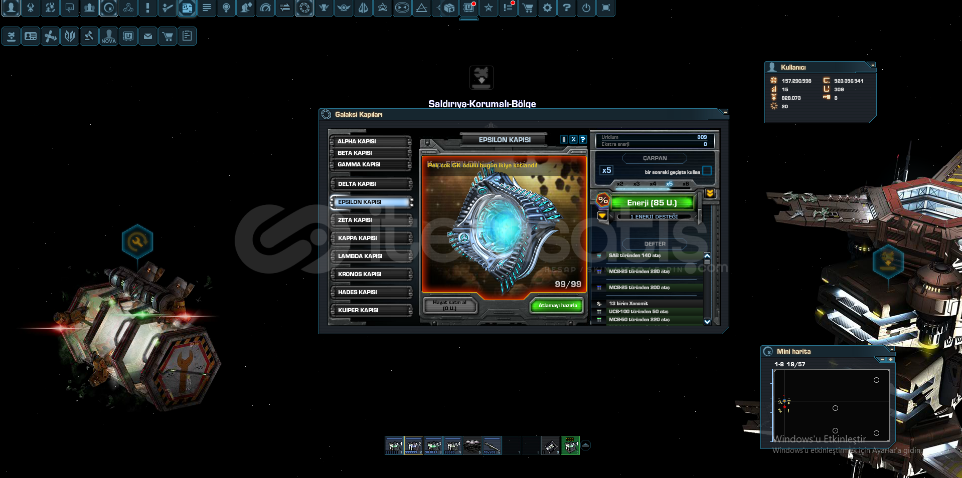Image resolution: width=962 pixels, height=478 pixels.
Task: Collapse the Galaksi Kapıları window
Action: 725,112
